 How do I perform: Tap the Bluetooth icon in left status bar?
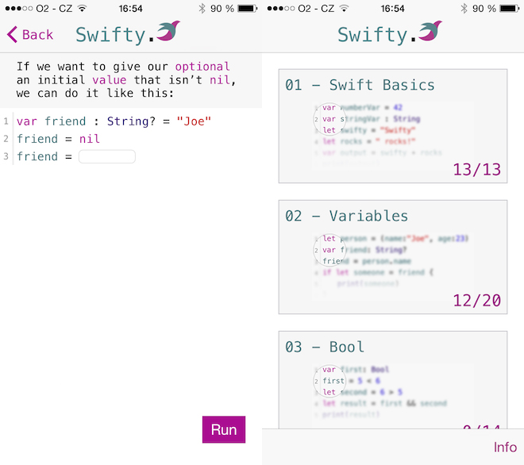[202, 9]
